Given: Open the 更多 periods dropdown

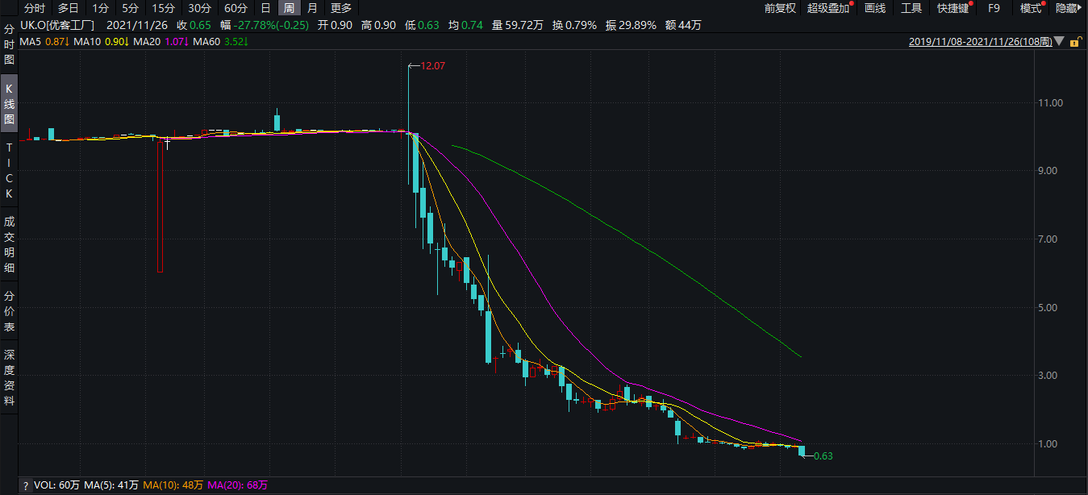Looking at the screenshot, I should (341, 8).
